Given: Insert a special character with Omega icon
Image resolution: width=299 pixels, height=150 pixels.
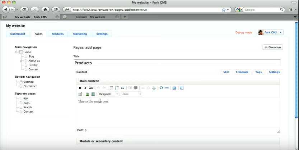Looking at the screenshot, I should click(161, 88).
